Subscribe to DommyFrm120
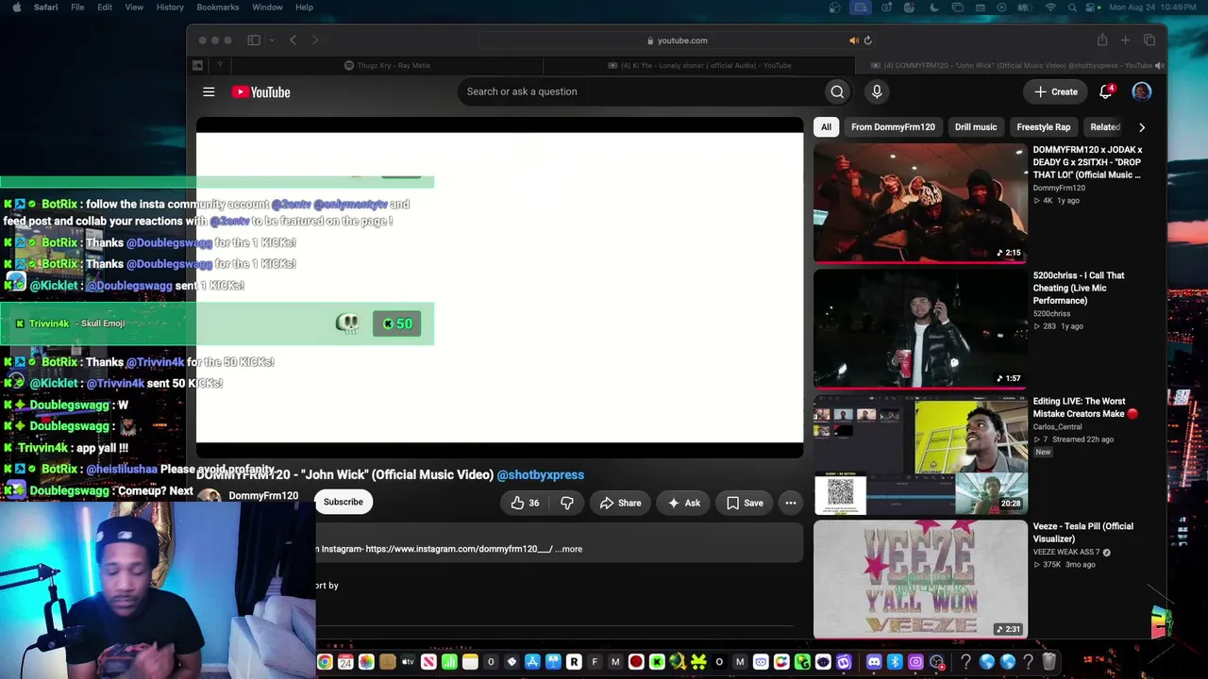The height and width of the screenshot is (679, 1208). coord(344,503)
